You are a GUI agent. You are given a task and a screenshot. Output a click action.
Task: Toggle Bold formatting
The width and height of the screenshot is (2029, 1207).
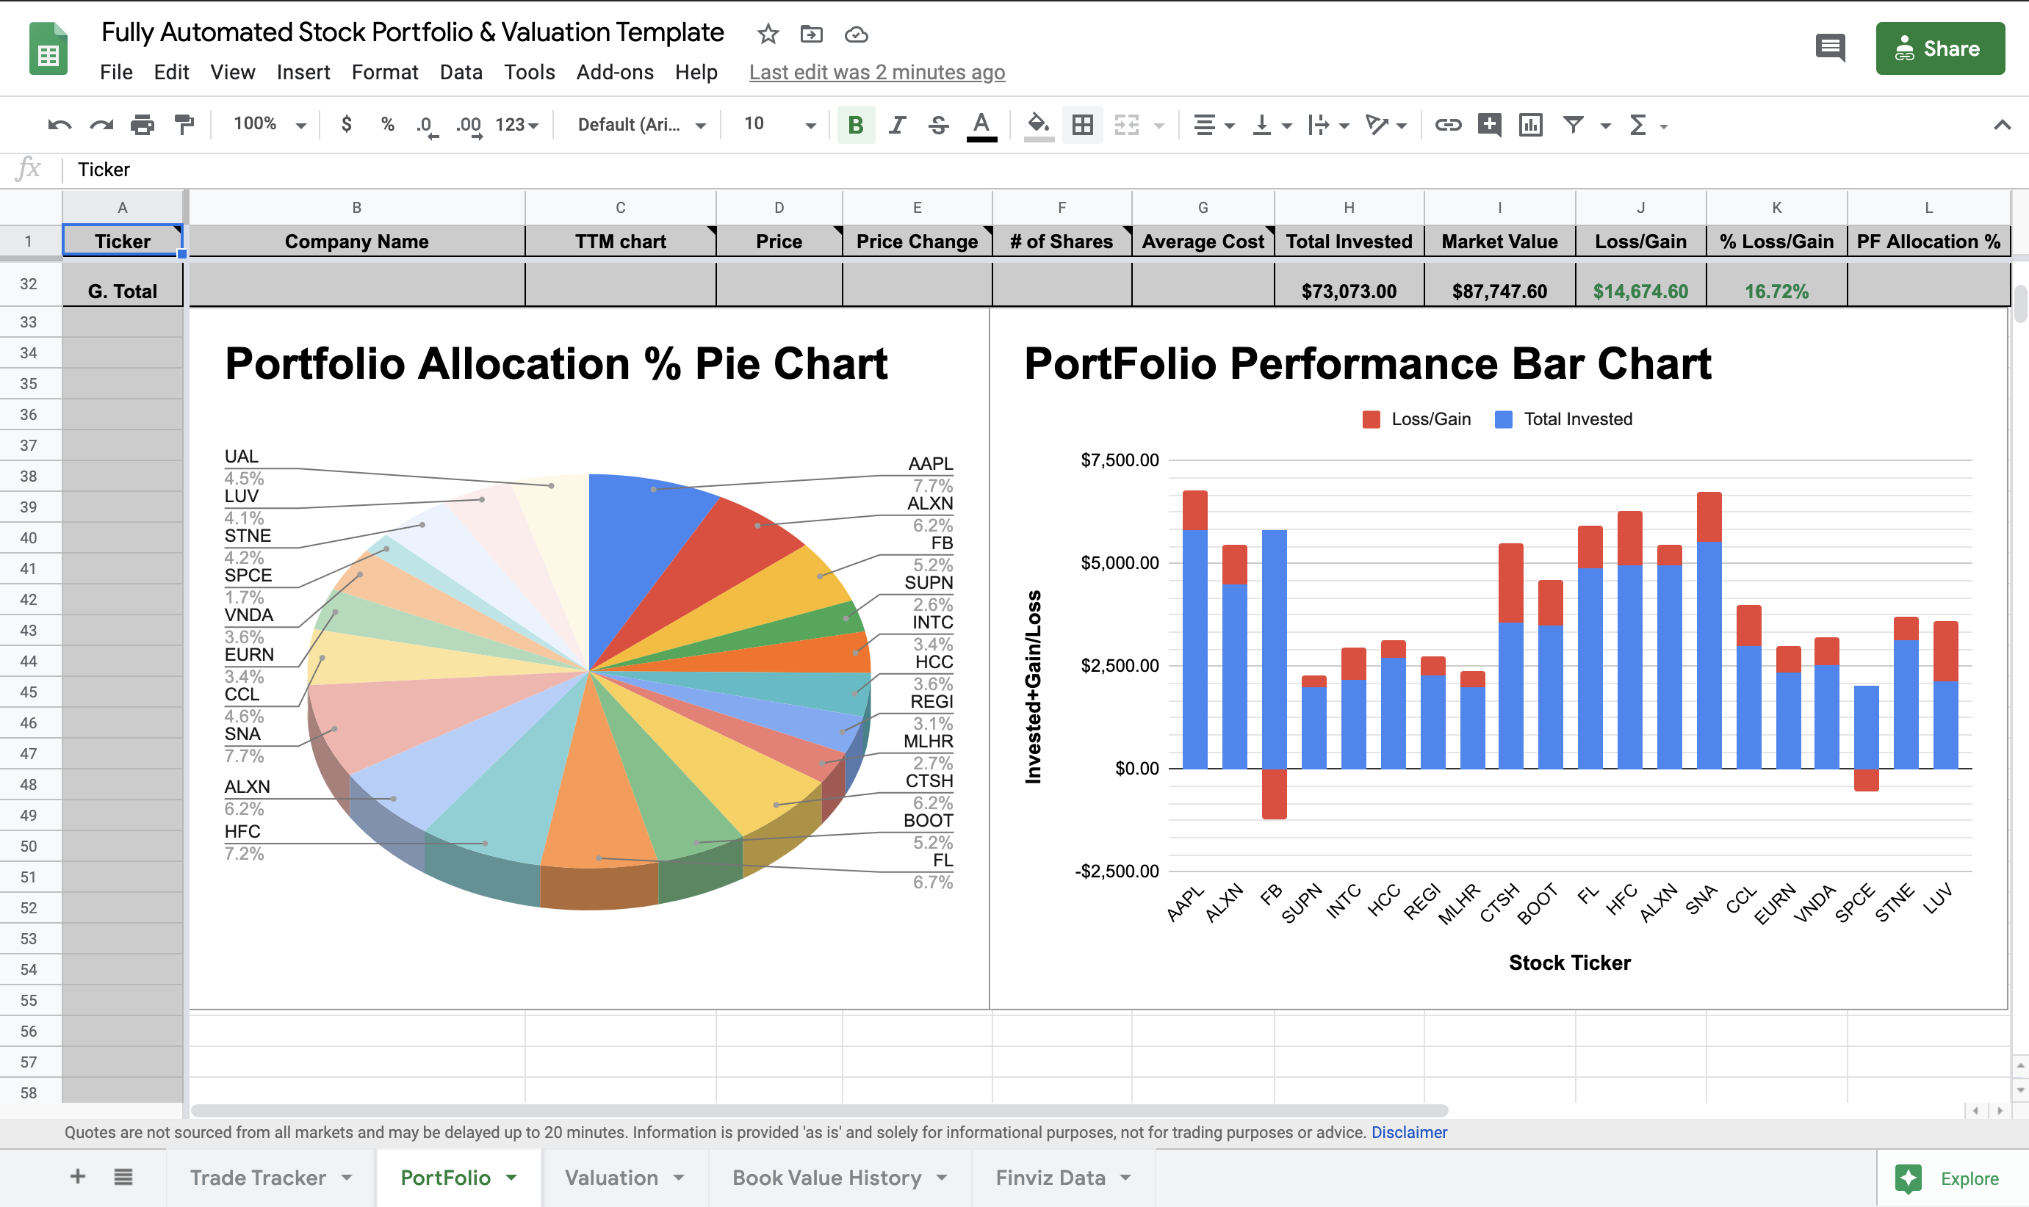855,124
